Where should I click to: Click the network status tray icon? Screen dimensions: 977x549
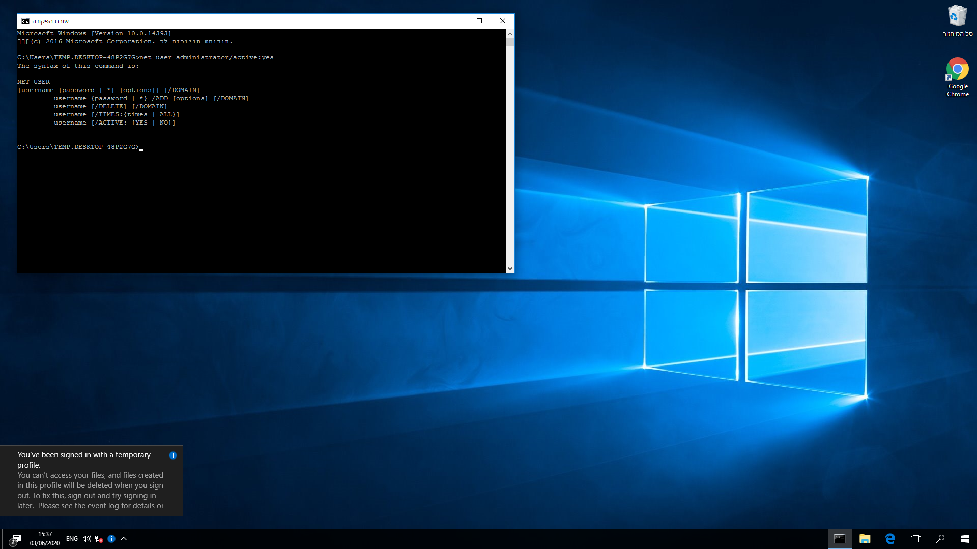(99, 539)
